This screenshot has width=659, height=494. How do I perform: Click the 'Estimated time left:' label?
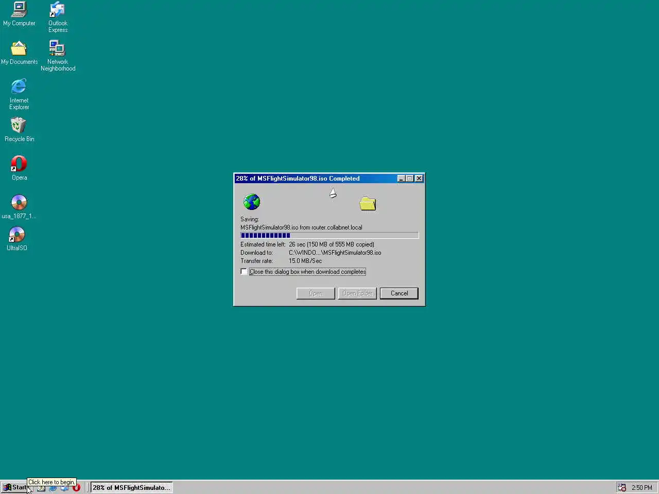click(x=263, y=244)
